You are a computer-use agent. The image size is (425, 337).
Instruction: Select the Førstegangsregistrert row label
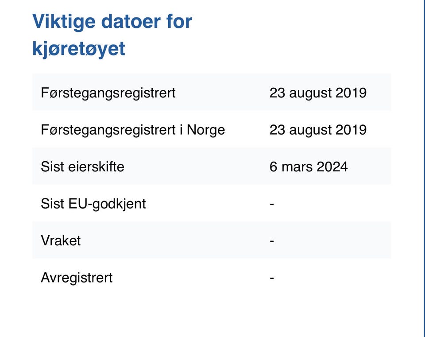coord(108,93)
